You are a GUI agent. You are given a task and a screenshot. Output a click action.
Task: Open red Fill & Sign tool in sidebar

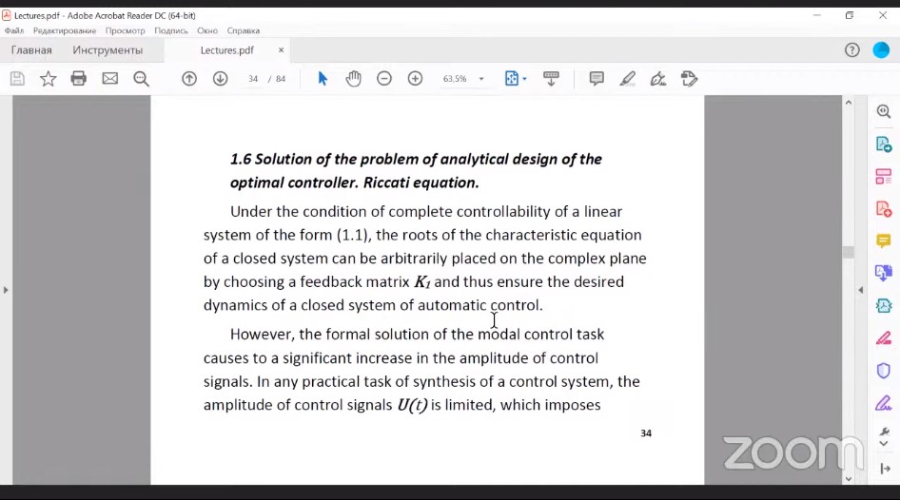pyautogui.click(x=884, y=338)
